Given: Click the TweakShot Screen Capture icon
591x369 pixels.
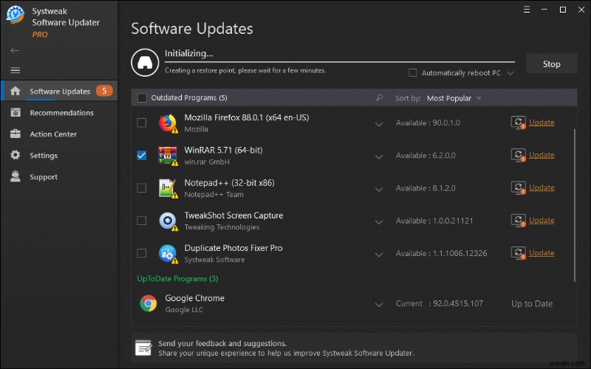Looking at the screenshot, I should click(x=168, y=221).
